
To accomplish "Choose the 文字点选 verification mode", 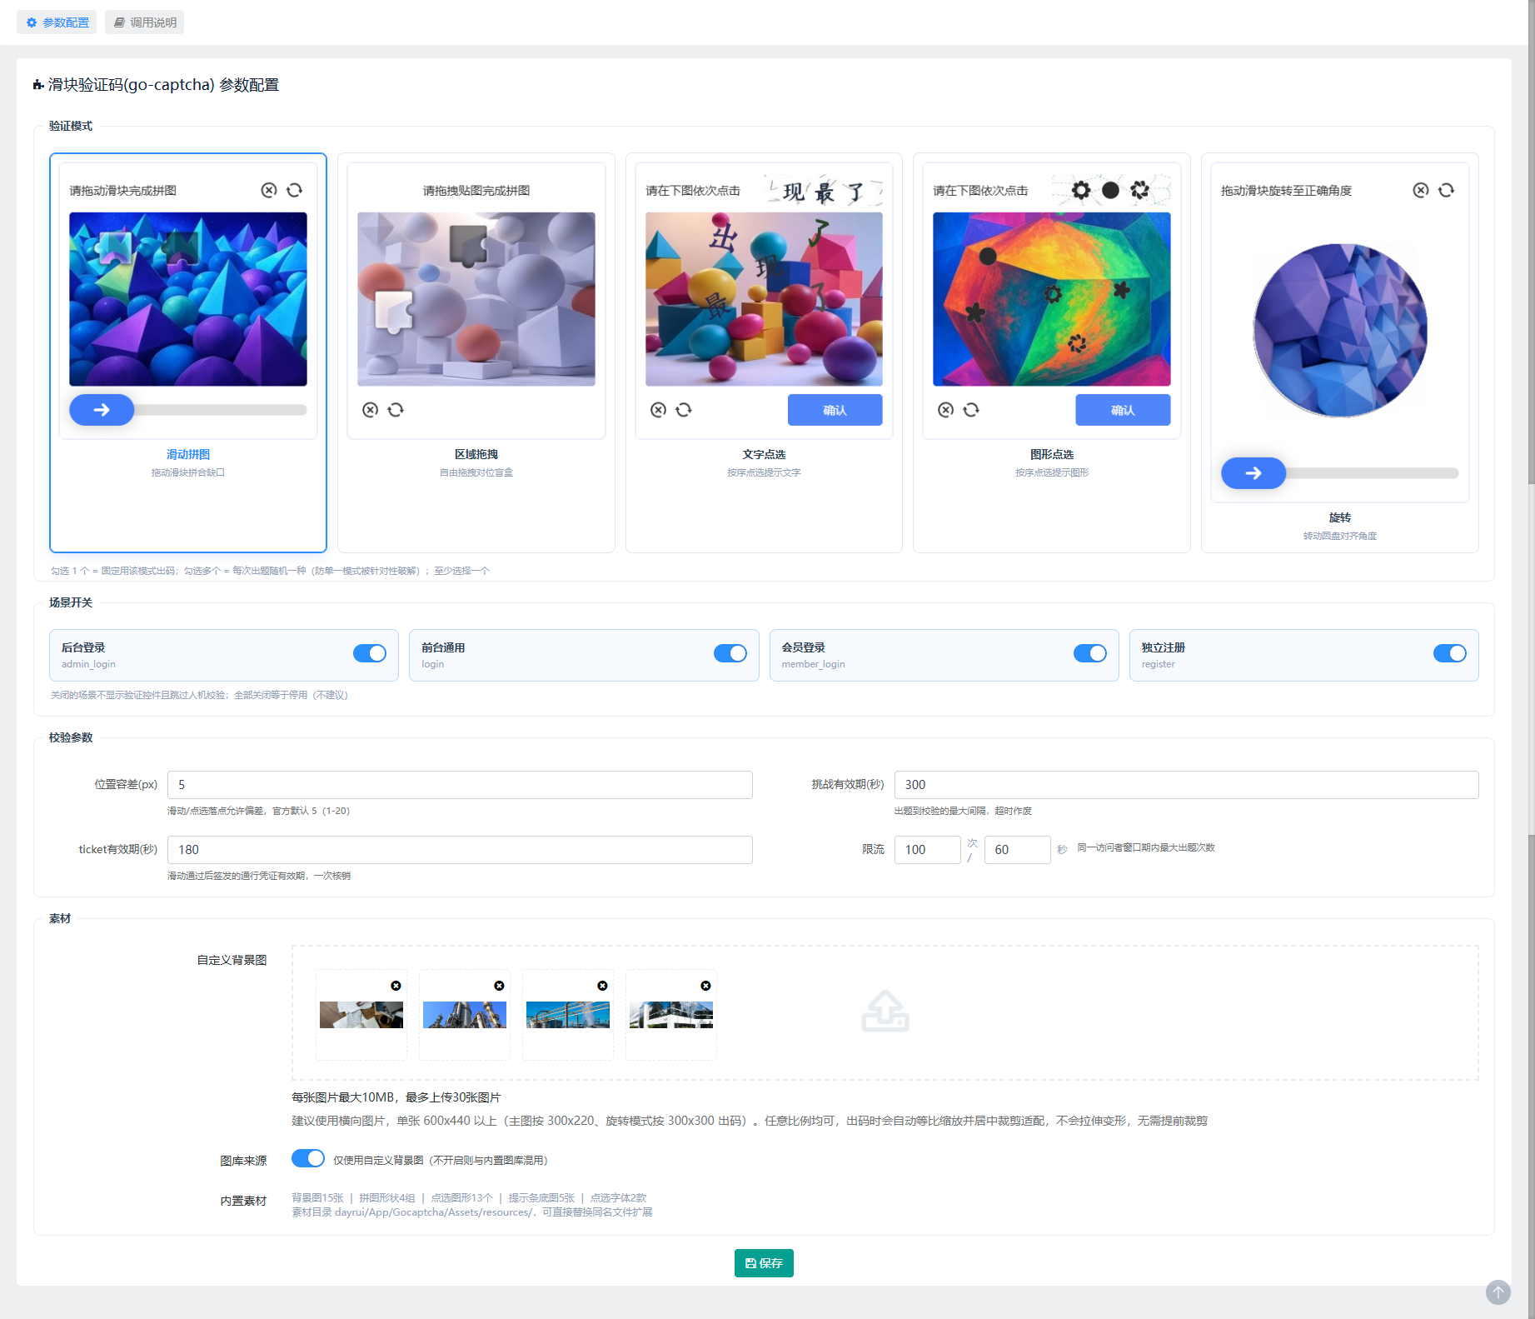I will (764, 352).
